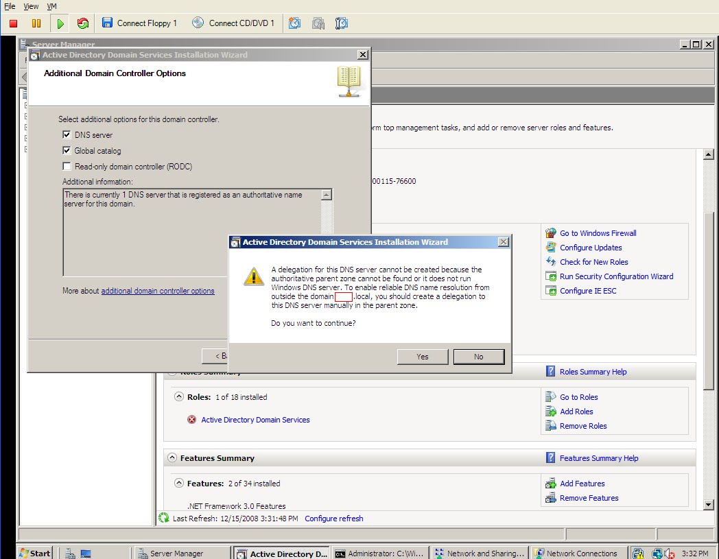Viewport: 719px width, 559px height.
Task: Switch to Administrator command prompt taskbar button
Action: pos(380,553)
